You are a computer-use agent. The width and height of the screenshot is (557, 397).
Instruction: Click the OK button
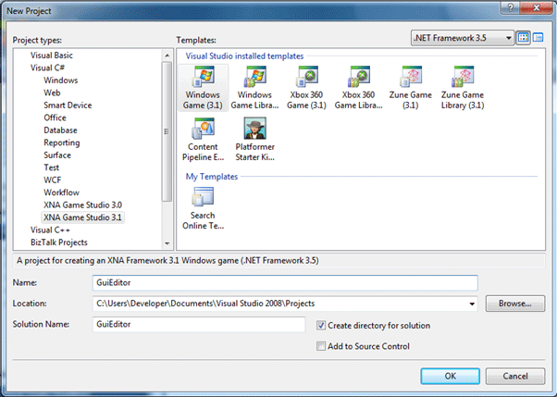point(450,376)
